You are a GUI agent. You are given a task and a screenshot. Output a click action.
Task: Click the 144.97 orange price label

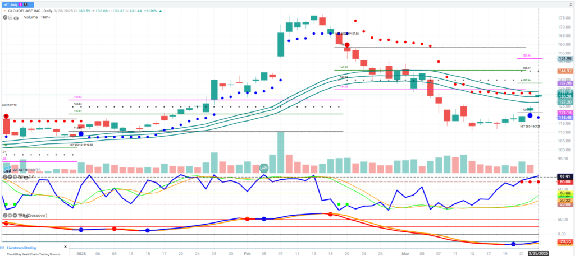(565, 71)
